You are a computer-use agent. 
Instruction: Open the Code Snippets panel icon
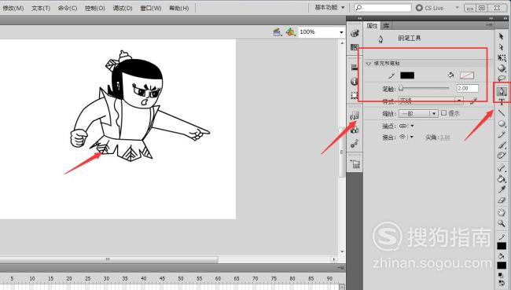point(355,116)
